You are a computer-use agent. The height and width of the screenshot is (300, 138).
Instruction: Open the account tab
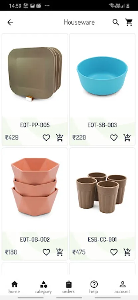tap(122, 287)
